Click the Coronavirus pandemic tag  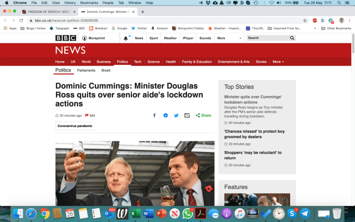[x=75, y=126]
